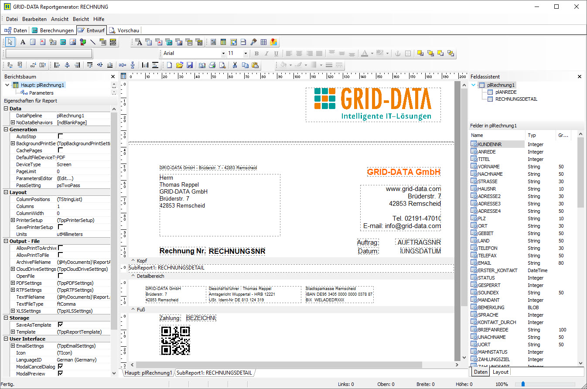The image size is (587, 389).
Task: Create a new report with the blank page icon
Action: 169,65
